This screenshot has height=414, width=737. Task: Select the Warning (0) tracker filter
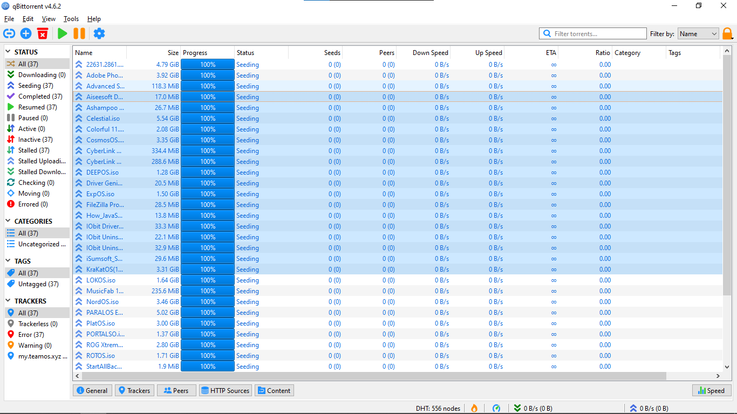click(x=37, y=346)
